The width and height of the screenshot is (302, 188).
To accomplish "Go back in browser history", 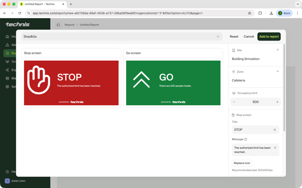I will point(5,13).
